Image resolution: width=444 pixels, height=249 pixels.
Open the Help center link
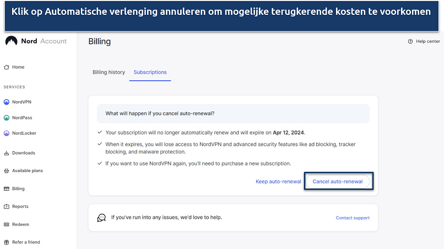[427, 41]
